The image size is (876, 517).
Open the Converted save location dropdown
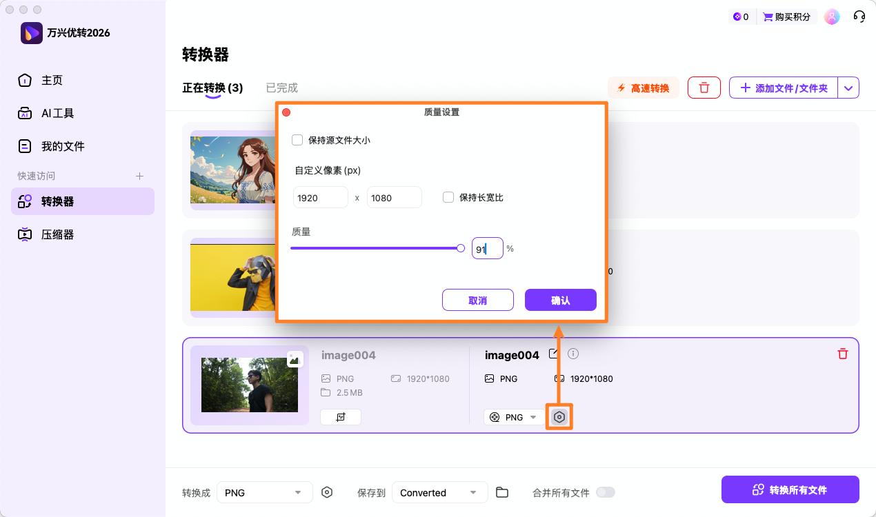tap(439, 492)
